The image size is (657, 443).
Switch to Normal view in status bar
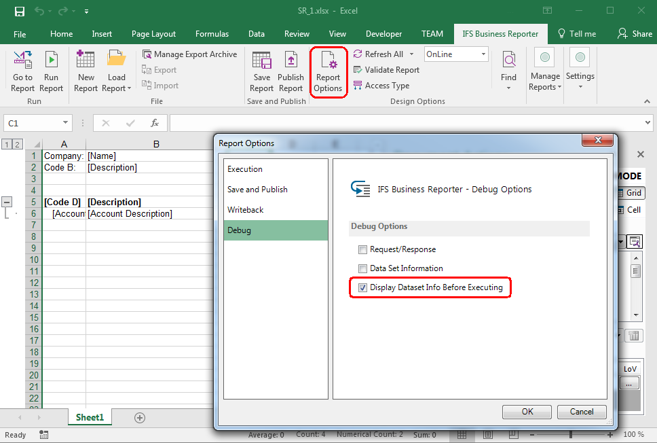pos(462,435)
